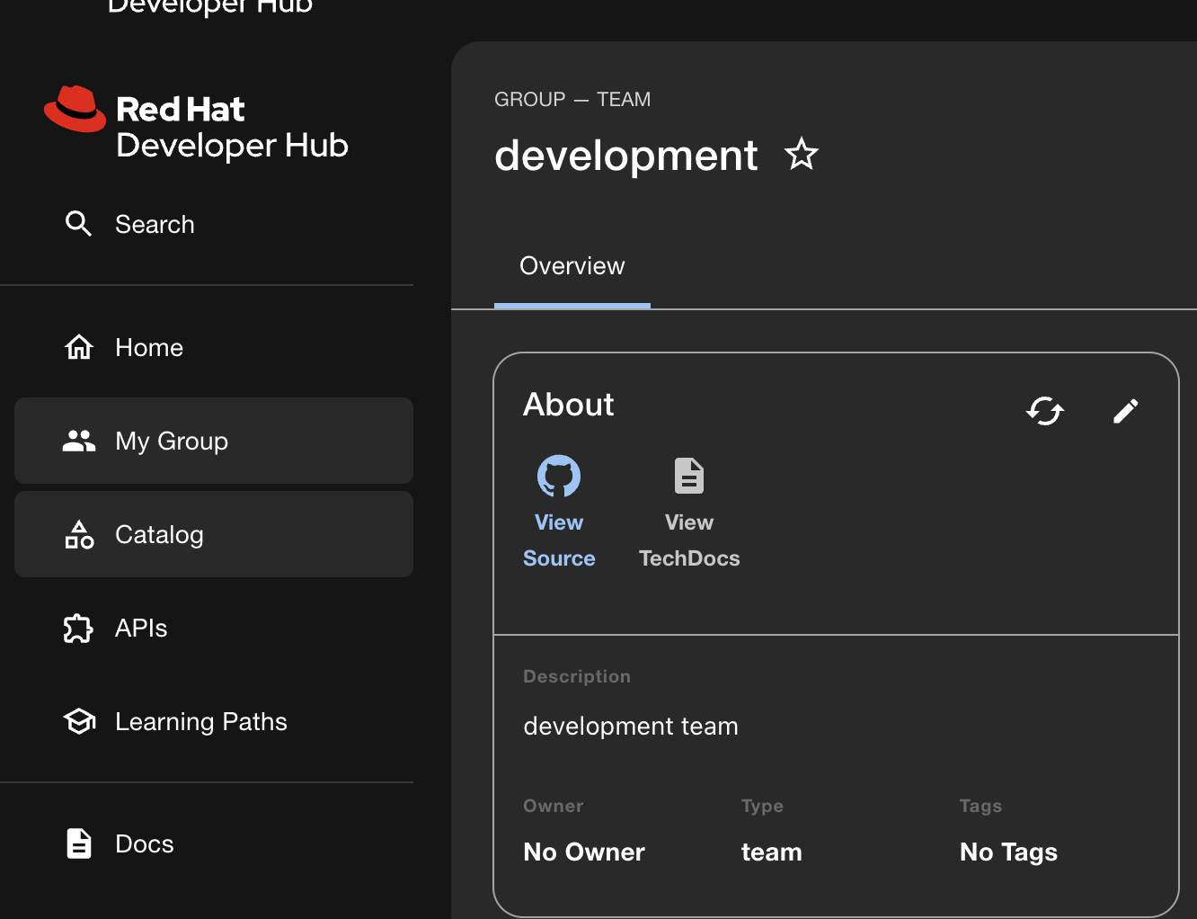Click the Home house icon

click(79, 347)
